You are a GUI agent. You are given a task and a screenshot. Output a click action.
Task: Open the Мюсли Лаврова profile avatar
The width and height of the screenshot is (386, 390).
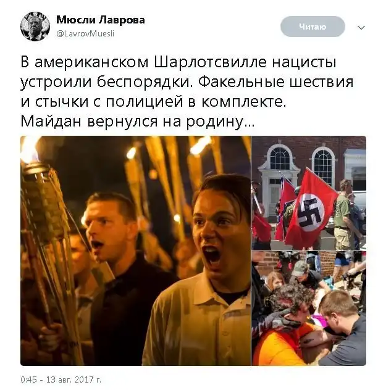[35, 27]
